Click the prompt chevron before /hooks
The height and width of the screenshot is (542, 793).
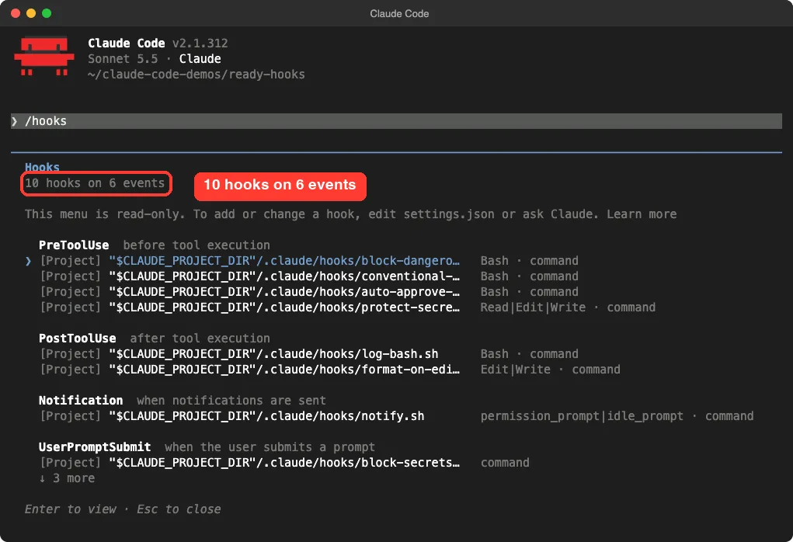15,121
